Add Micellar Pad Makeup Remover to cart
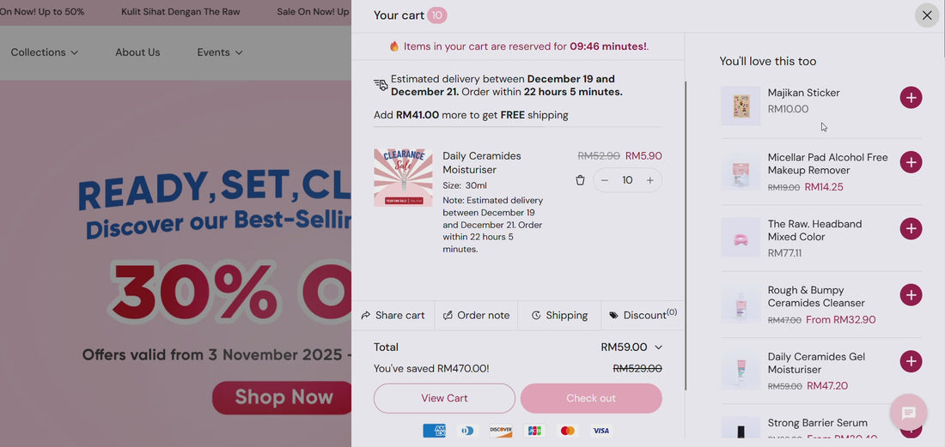Screen dimensions: 945x447 click(911, 162)
